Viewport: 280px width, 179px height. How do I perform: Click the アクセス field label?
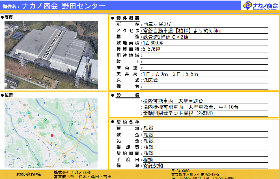click(128, 31)
